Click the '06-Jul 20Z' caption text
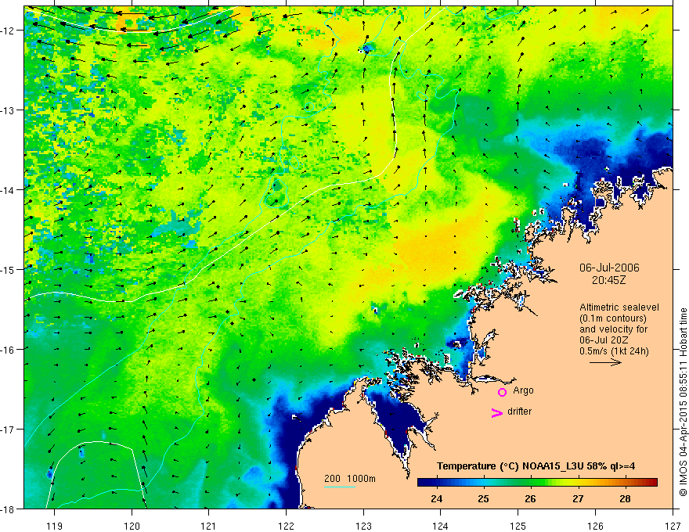This screenshot has width=689, height=532. point(604,340)
